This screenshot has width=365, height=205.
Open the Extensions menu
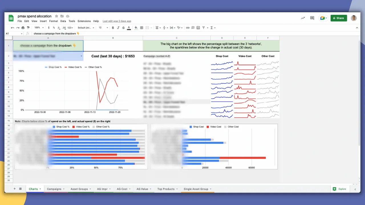click(x=84, y=21)
